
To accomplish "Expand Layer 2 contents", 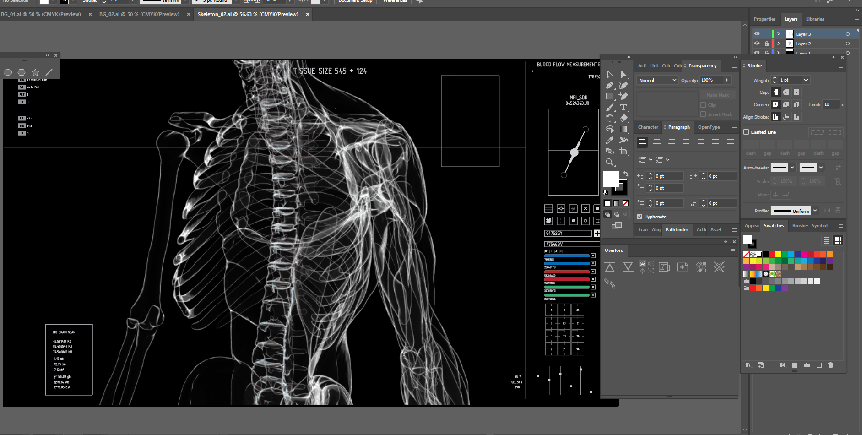I will [x=778, y=43].
